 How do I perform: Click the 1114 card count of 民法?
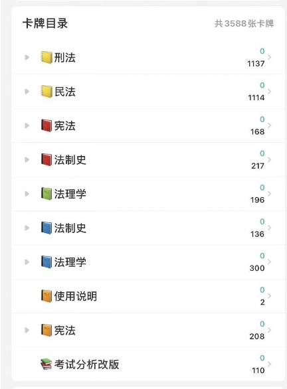click(256, 98)
